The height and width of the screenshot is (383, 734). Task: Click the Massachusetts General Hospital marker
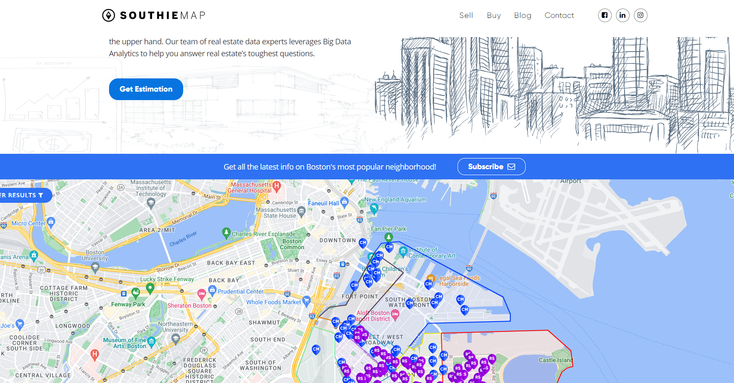coord(277,185)
